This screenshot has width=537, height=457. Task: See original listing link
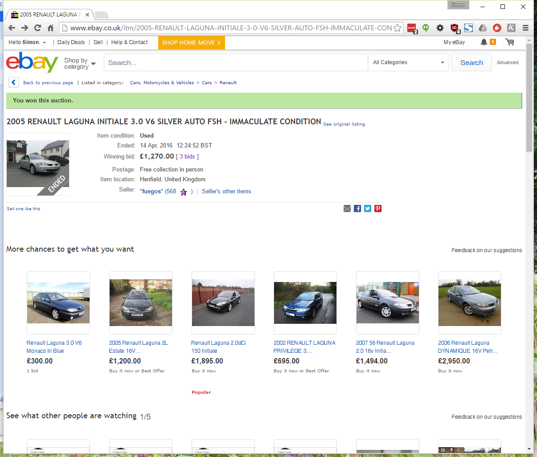click(x=344, y=124)
